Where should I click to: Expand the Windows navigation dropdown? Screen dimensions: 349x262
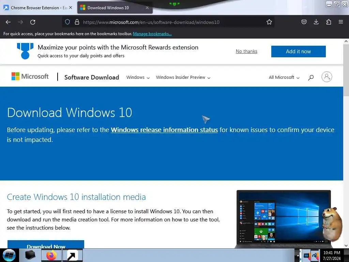(x=138, y=77)
